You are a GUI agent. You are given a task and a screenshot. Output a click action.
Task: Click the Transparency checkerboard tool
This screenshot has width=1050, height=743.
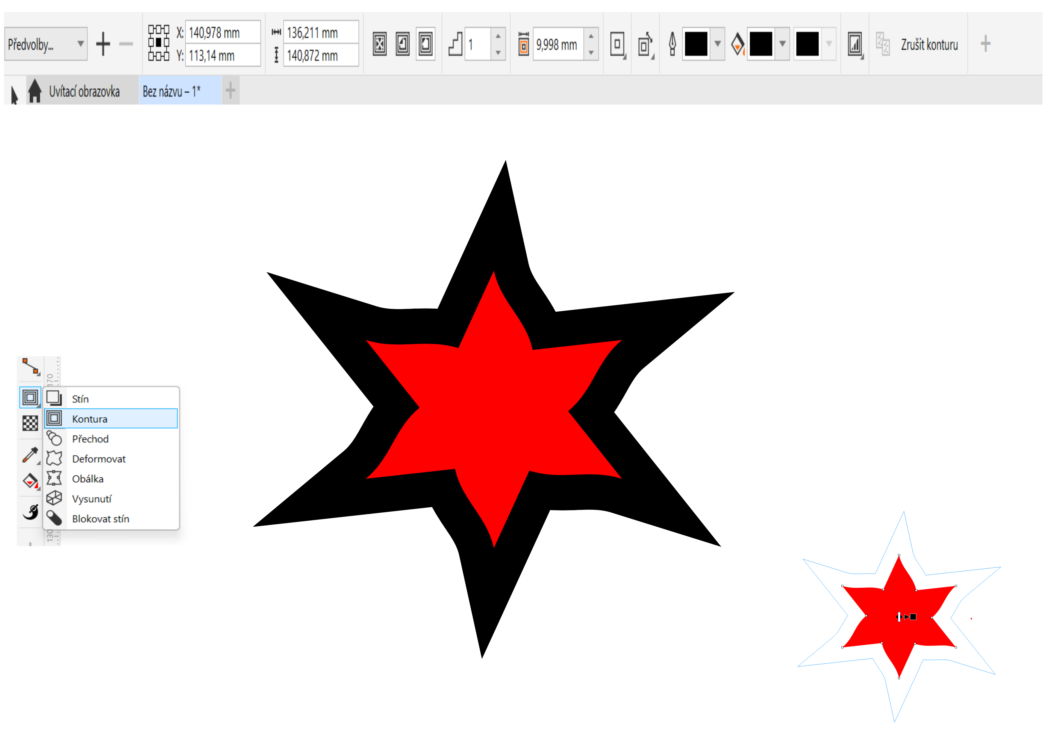[x=30, y=423]
